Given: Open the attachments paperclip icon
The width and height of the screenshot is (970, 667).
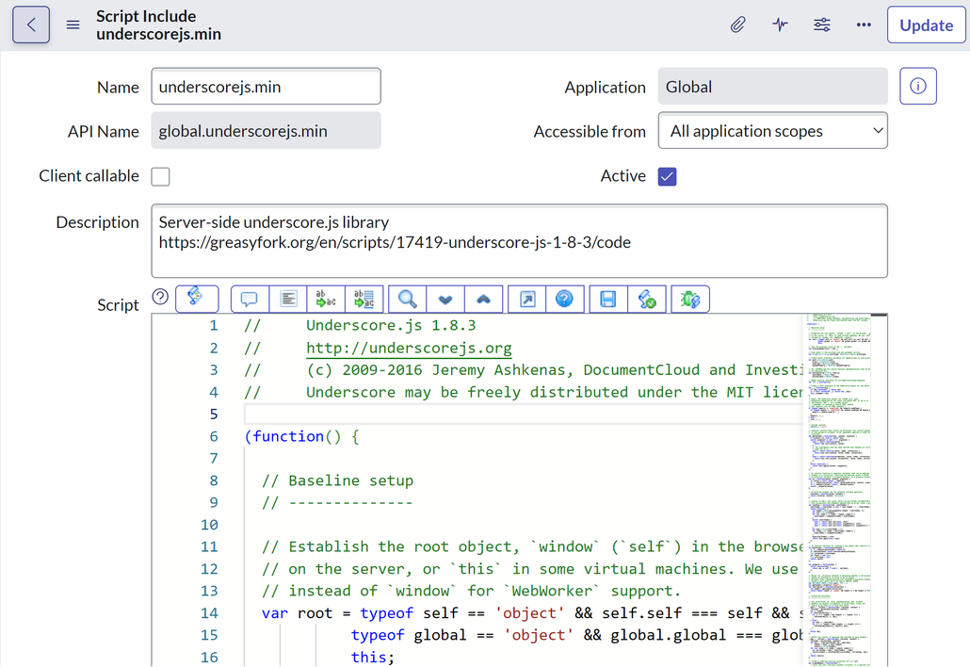Looking at the screenshot, I should point(737,25).
